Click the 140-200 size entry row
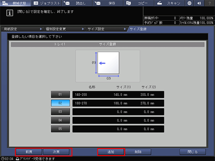 click(118, 95)
